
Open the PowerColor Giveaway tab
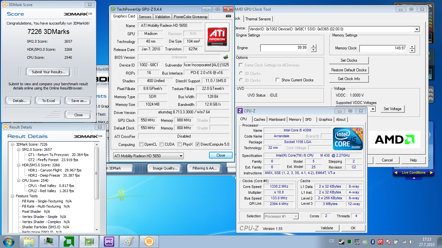click(191, 17)
